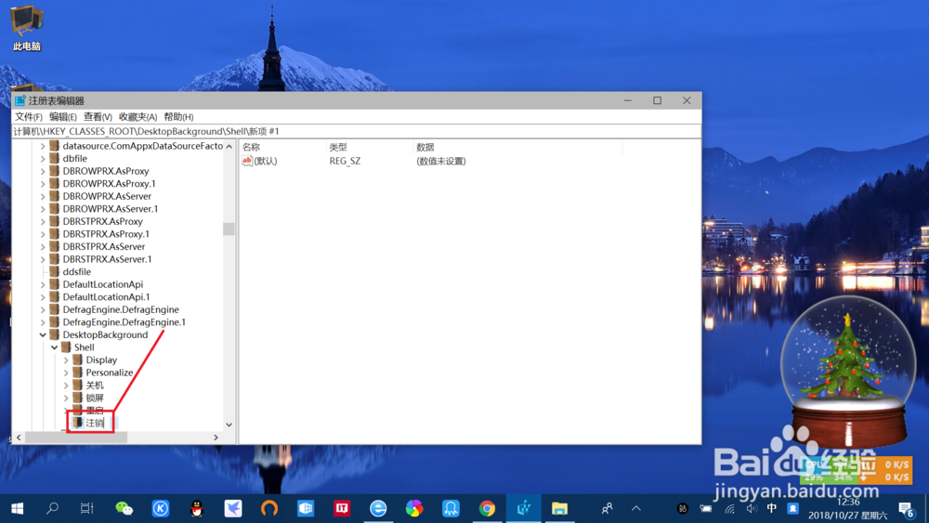Viewport: 929px width, 523px height.
Task: Expand the DBRSTPRX.AsServer key
Action: [43, 247]
